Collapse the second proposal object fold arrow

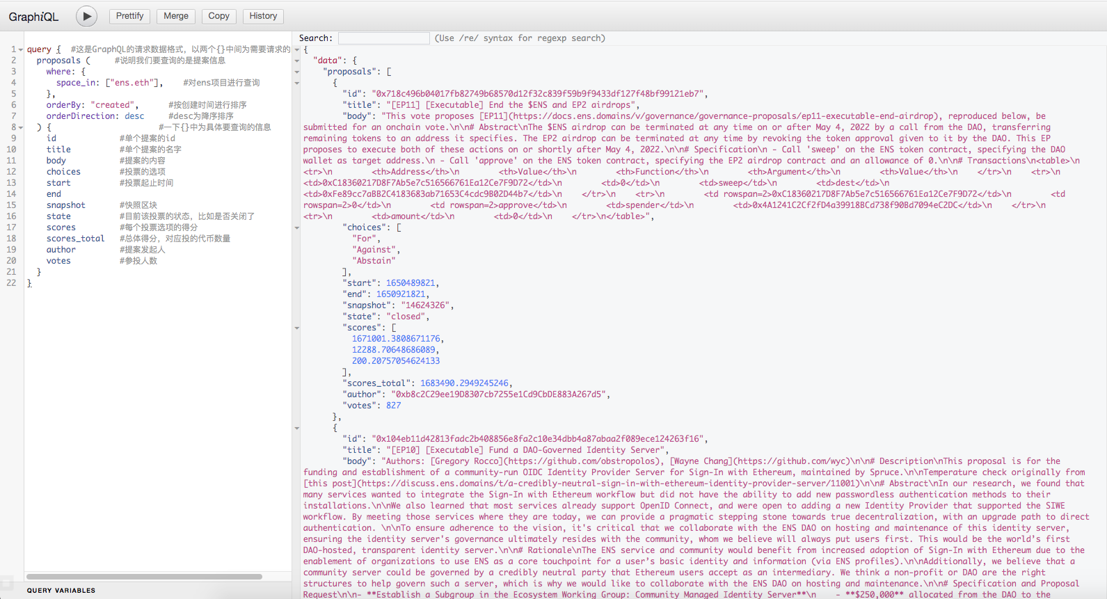point(297,429)
